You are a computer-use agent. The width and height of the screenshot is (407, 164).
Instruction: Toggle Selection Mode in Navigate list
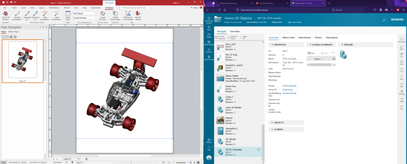click(x=232, y=37)
